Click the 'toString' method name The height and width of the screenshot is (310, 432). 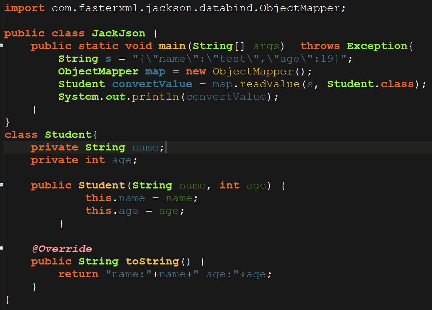pyautogui.click(x=152, y=261)
